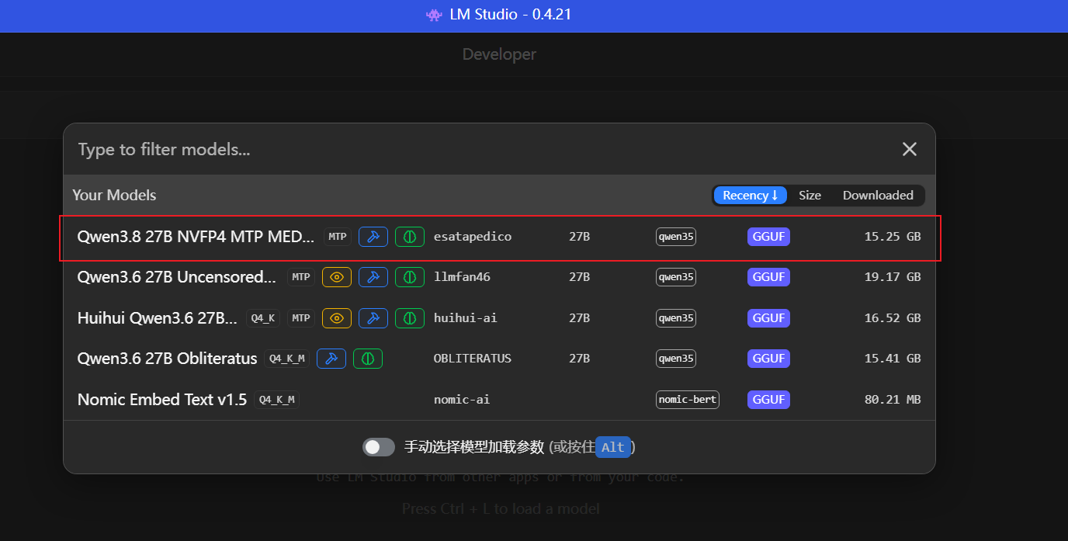Click hammer tool-use icon on Huihui Qwen3.6 row

(373, 318)
